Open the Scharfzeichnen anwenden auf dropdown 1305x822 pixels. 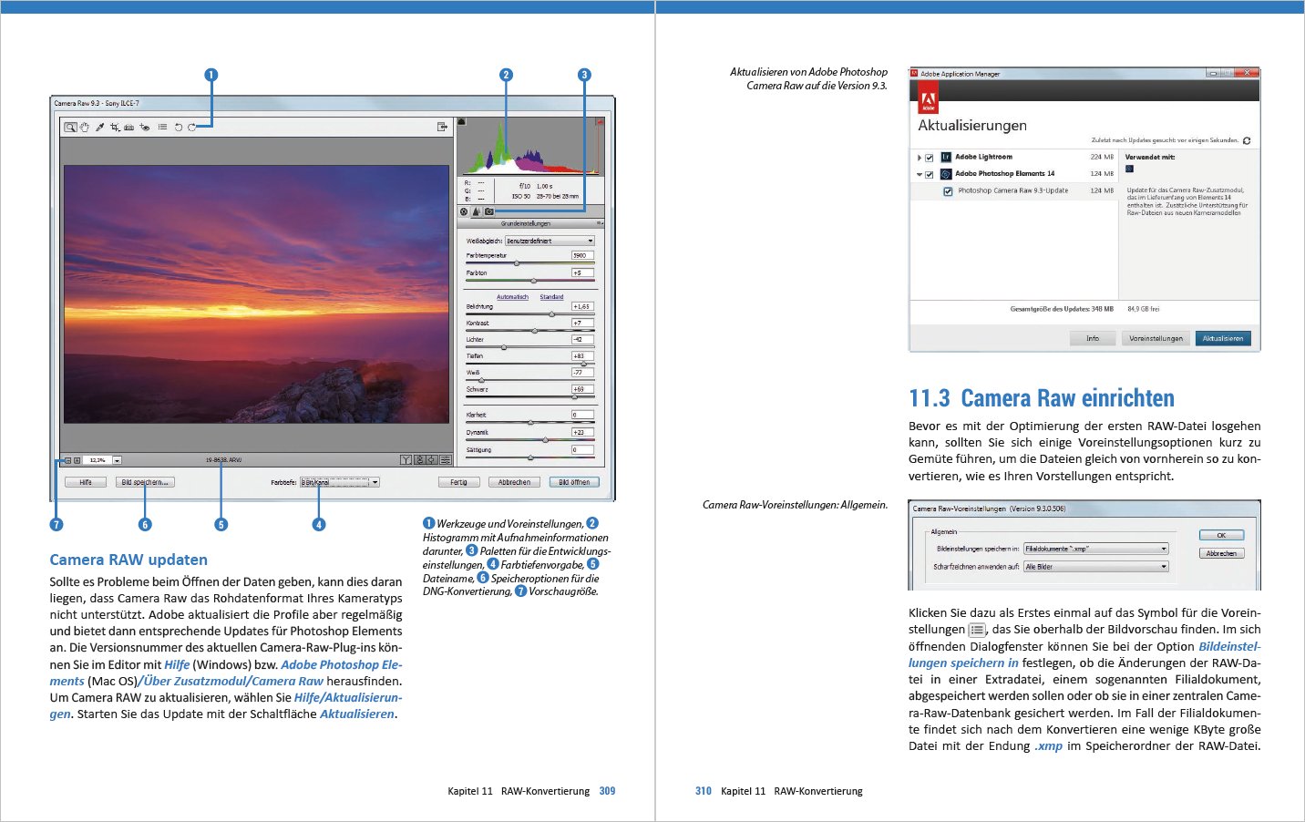1096,567
